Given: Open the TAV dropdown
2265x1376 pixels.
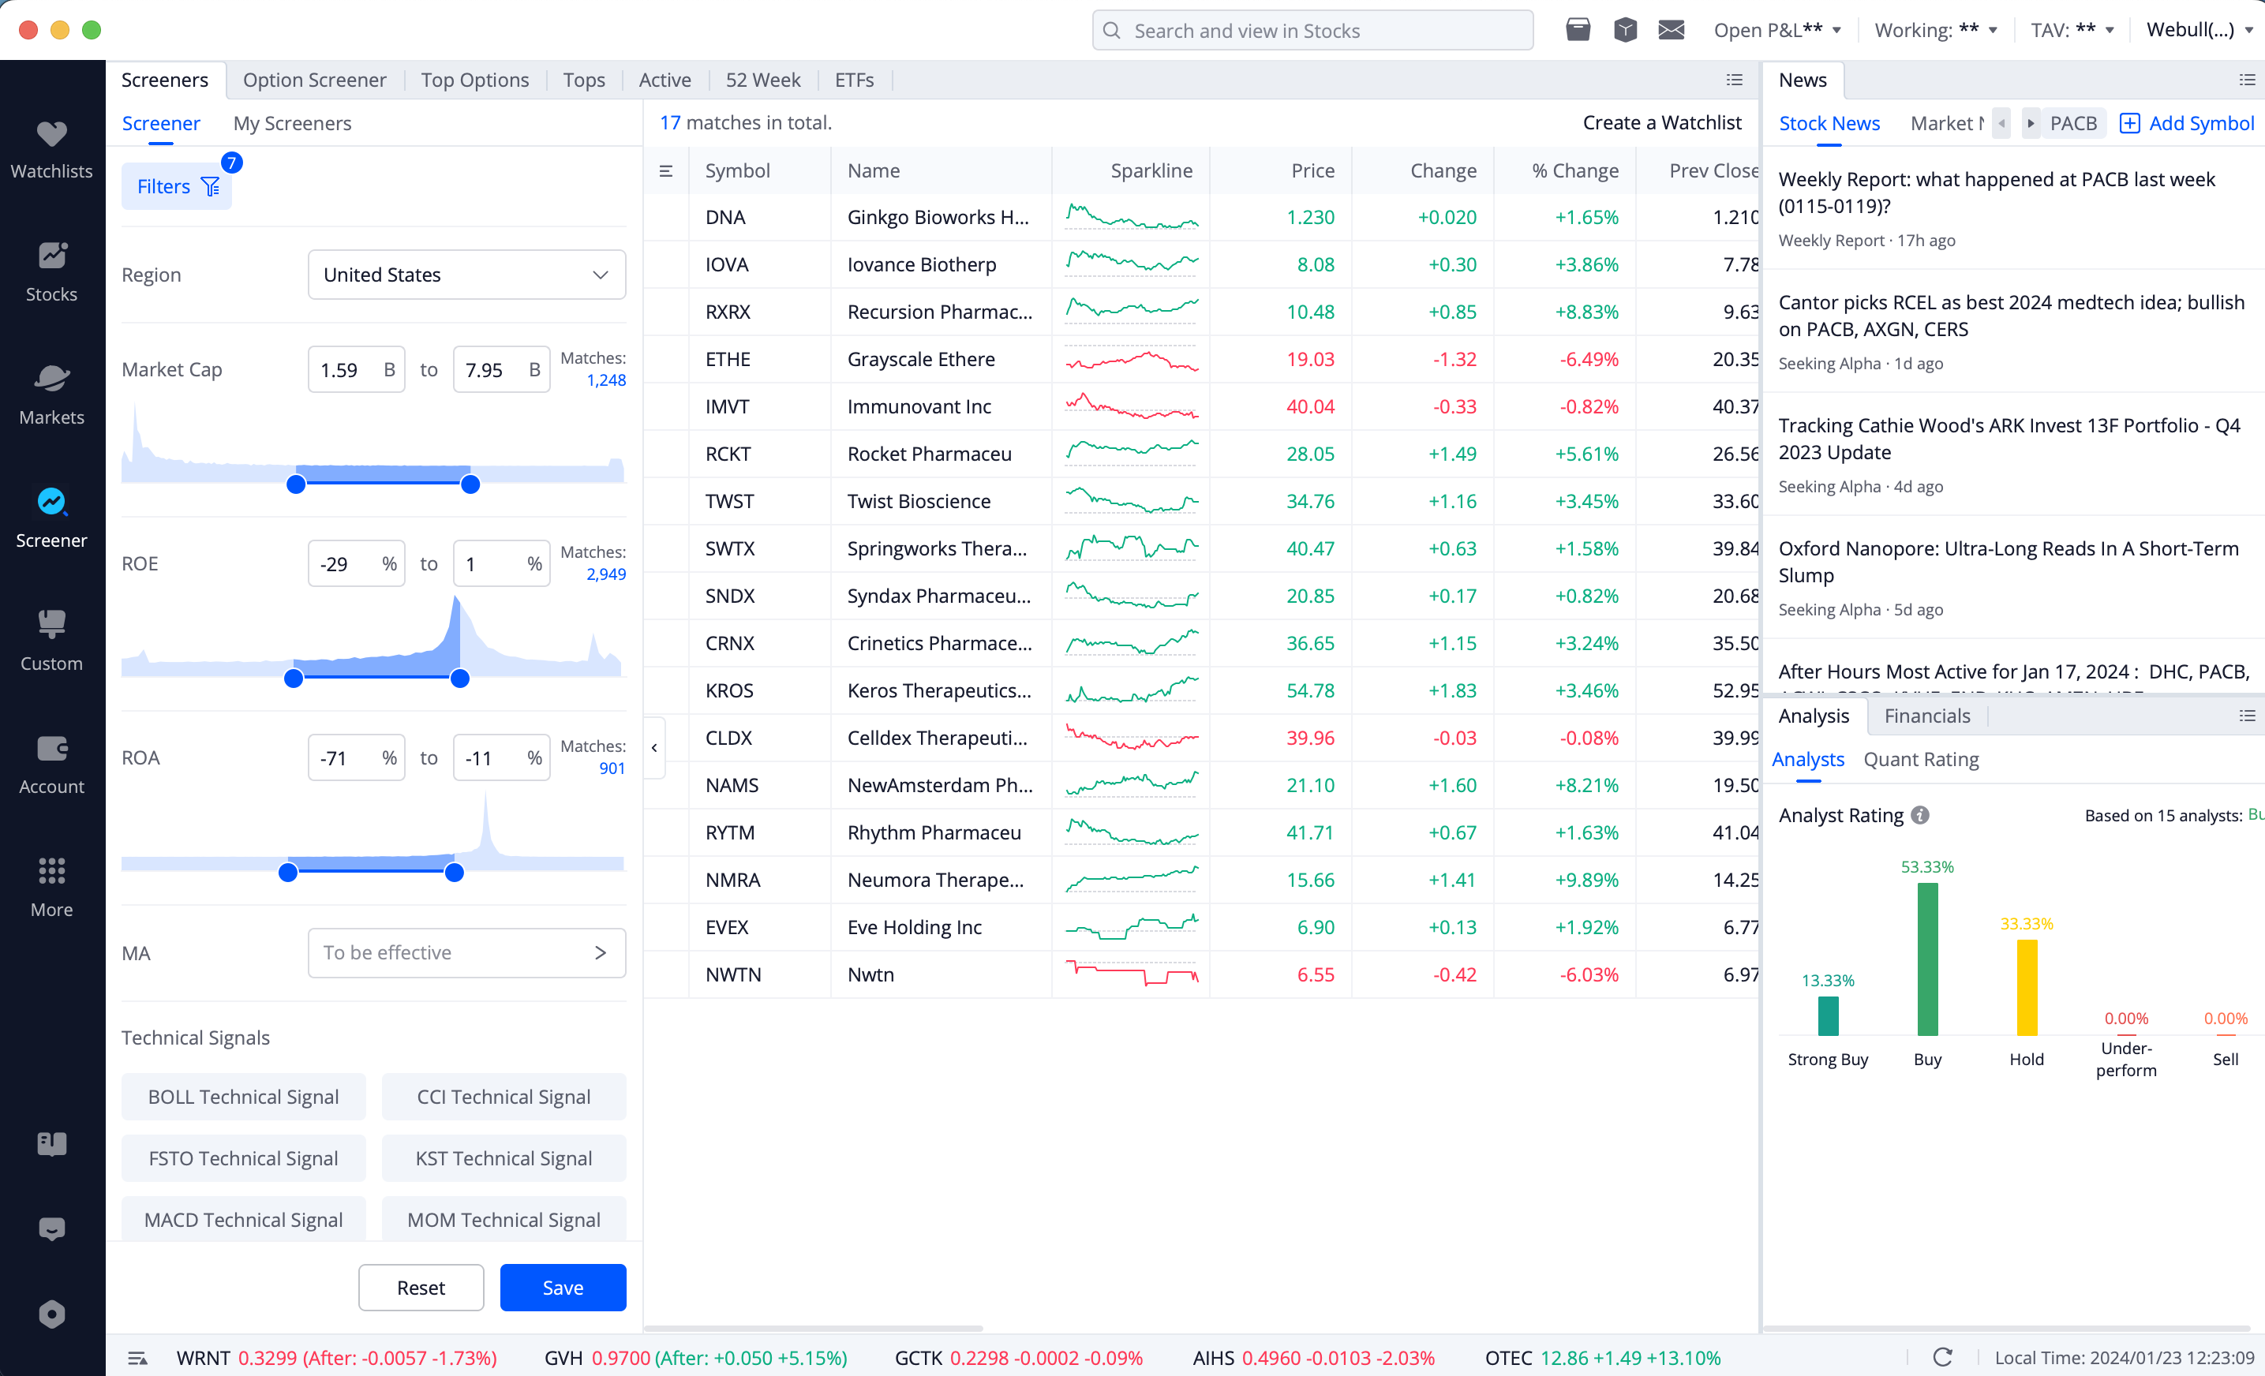Looking at the screenshot, I should point(2072,30).
